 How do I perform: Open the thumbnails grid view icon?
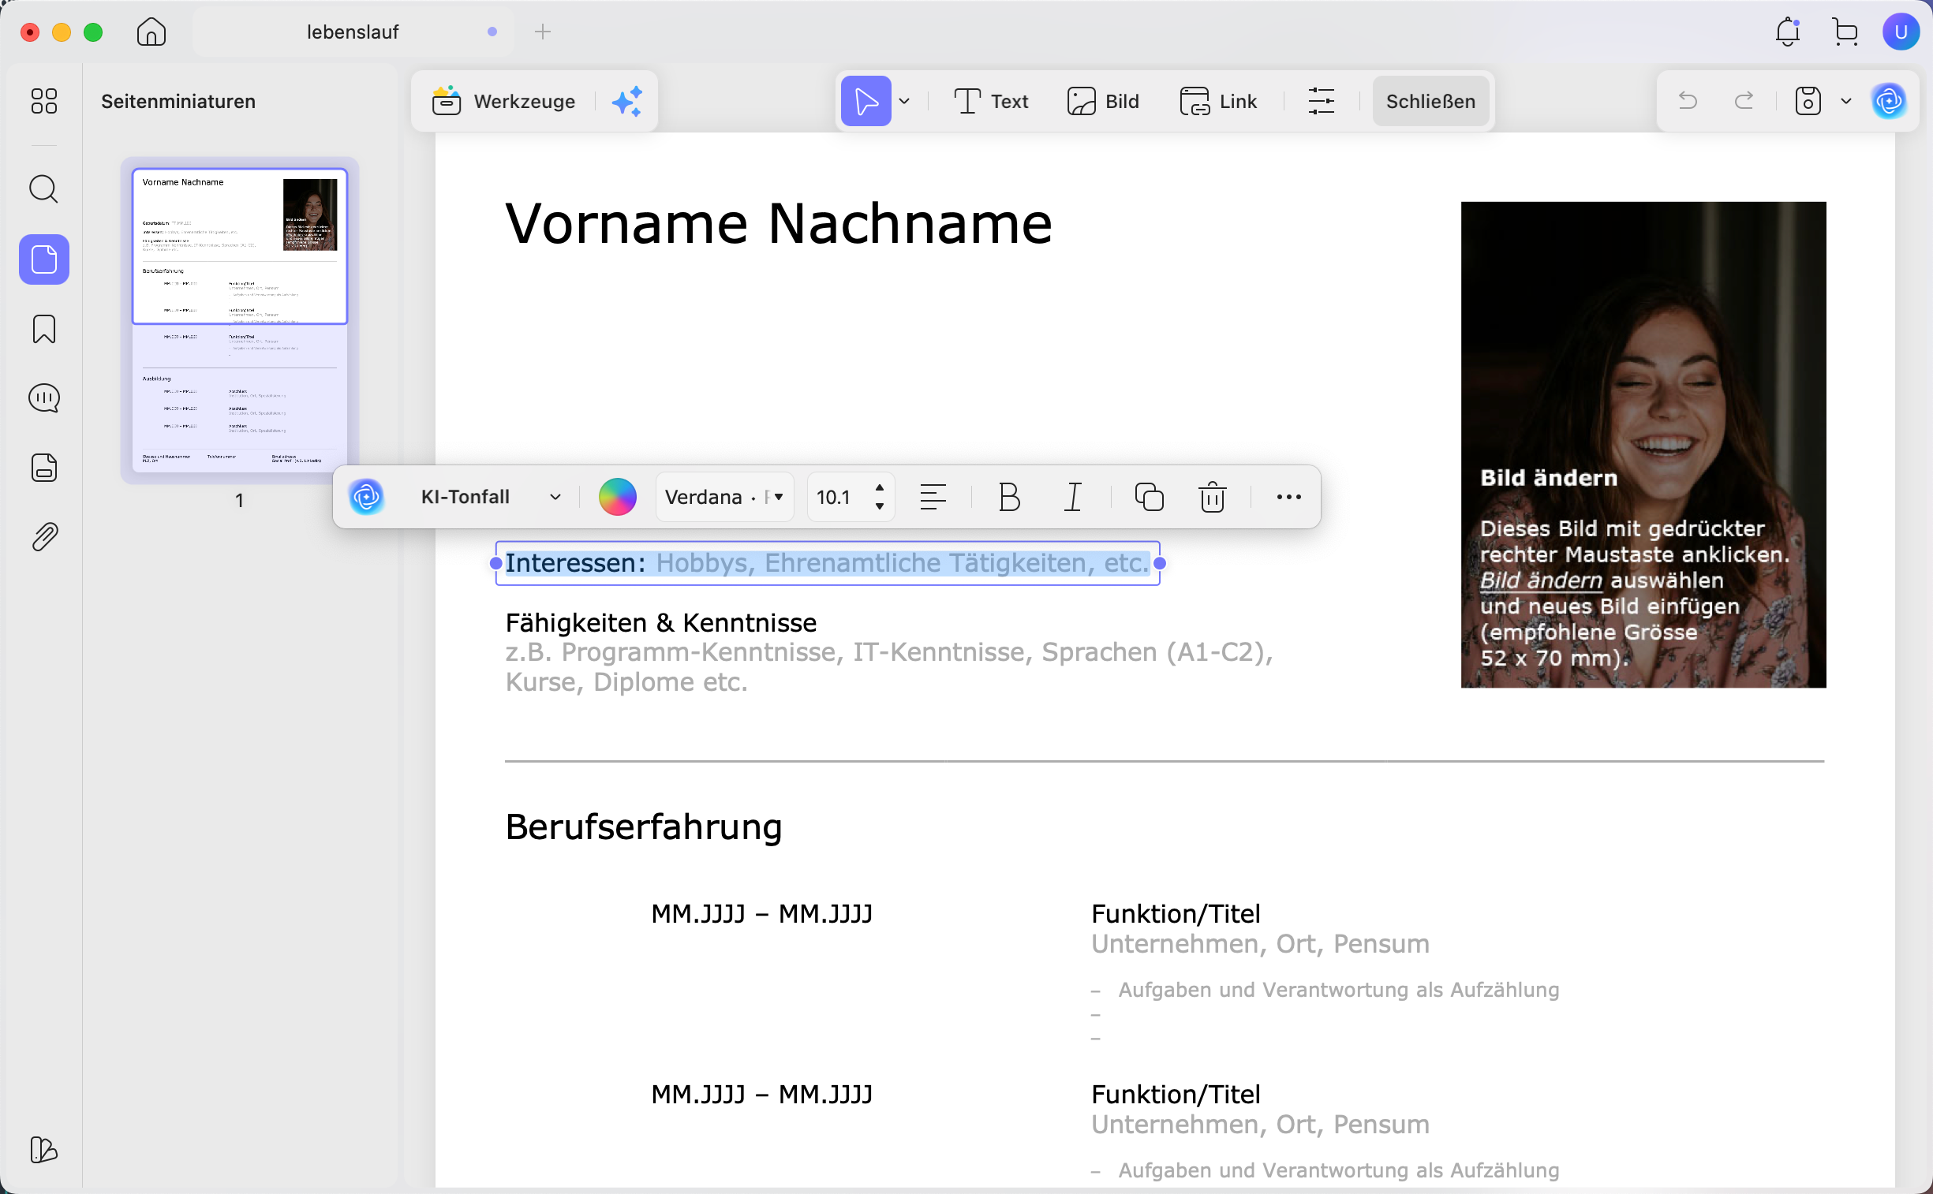(x=44, y=101)
